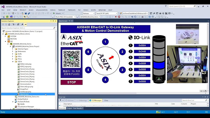
Task: Click the TwinCAT Activate Configuration icon
Action: point(4,17)
